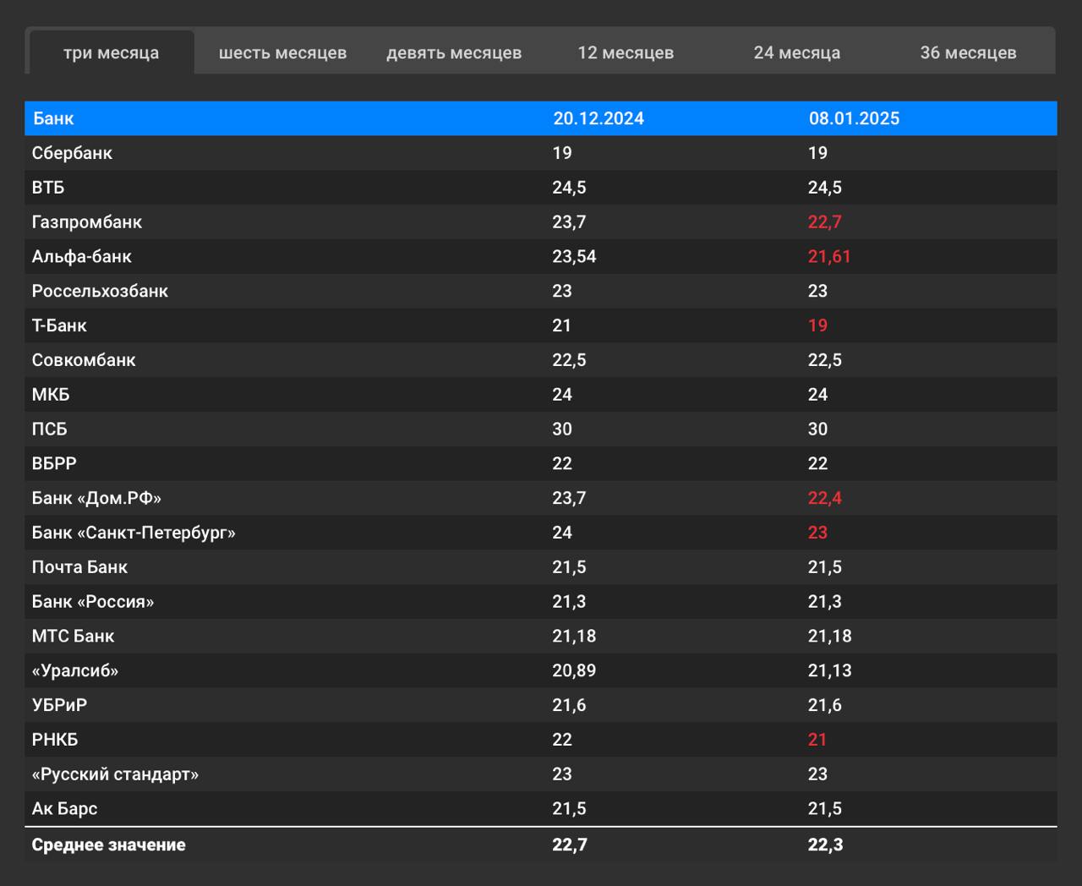
Task: Click the «Банк» column header
Action: 53,118
